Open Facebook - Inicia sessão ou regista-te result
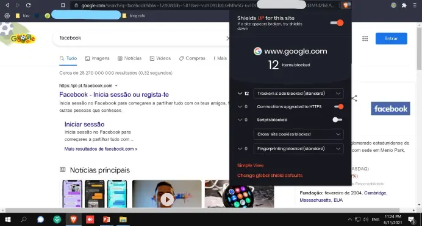 114,94
